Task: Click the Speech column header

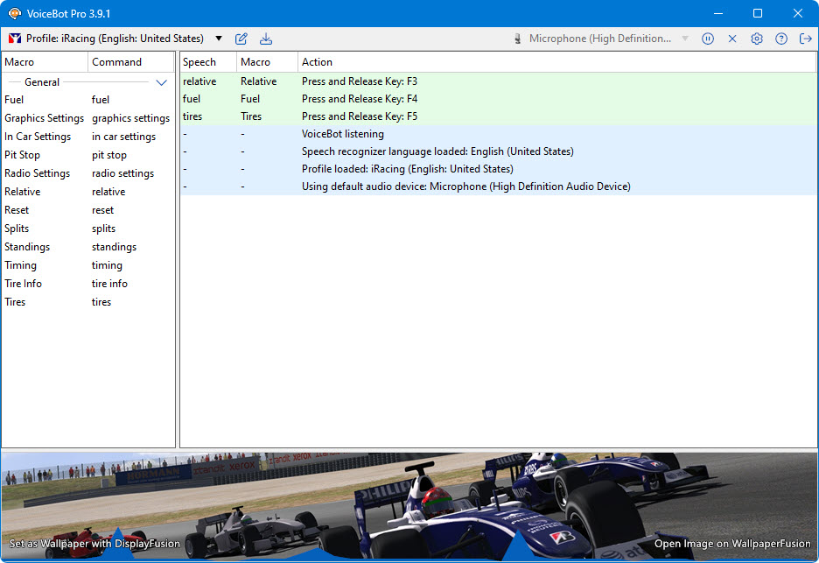Action: tap(206, 62)
